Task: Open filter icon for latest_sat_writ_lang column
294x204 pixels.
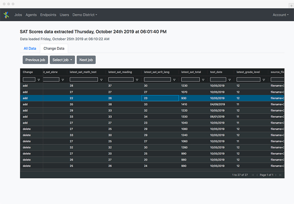Action: 174,80
